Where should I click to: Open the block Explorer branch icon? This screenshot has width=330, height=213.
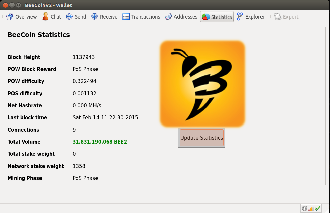(240, 16)
